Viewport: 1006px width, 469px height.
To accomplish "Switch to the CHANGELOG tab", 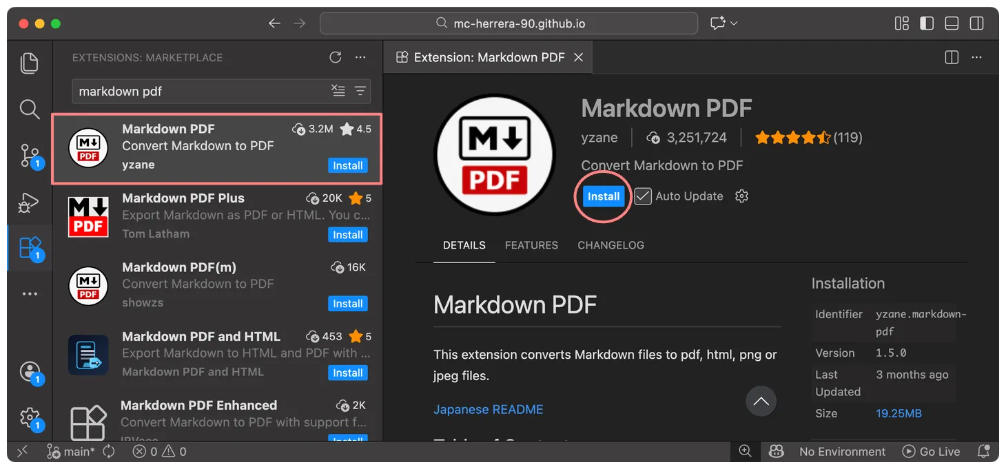I will [610, 245].
